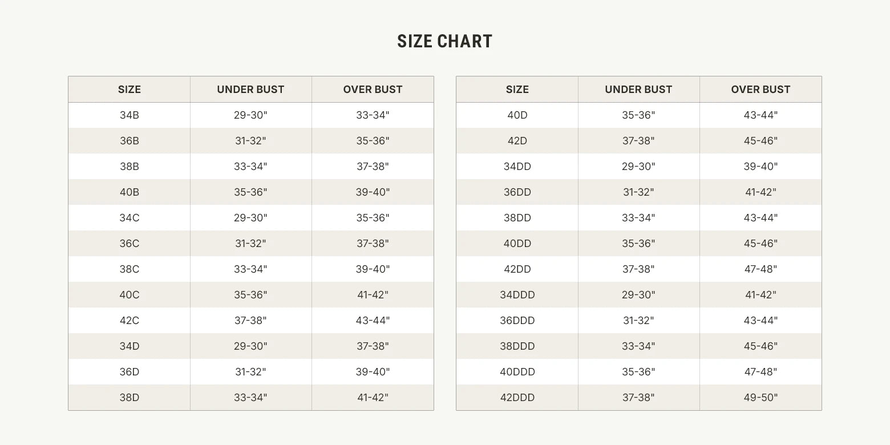Screen dimensions: 890x445
Task: Click the 42DDD size cell
Action: coord(517,398)
